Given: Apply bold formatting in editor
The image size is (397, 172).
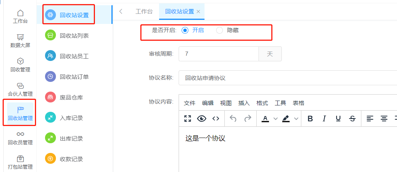Looking at the screenshot, I should pos(310,119).
